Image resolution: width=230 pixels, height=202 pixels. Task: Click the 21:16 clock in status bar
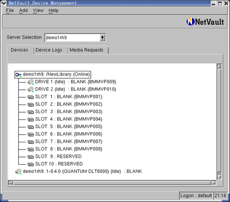pyautogui.click(x=220, y=196)
